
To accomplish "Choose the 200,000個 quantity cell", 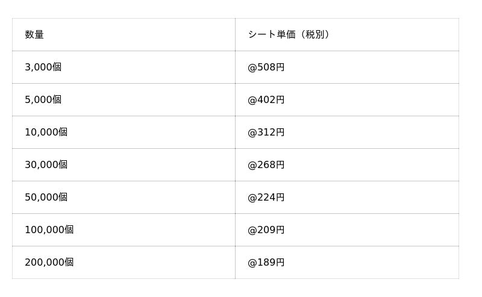I will 49,263.
